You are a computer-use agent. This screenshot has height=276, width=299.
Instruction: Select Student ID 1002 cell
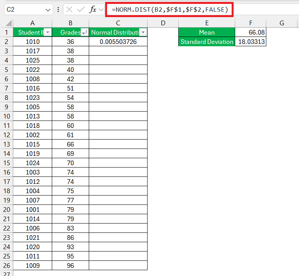coord(32,135)
